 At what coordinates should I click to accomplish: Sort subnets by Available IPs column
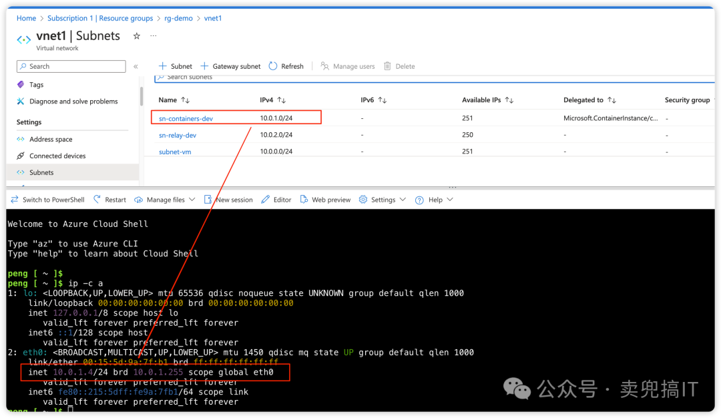pos(487,100)
